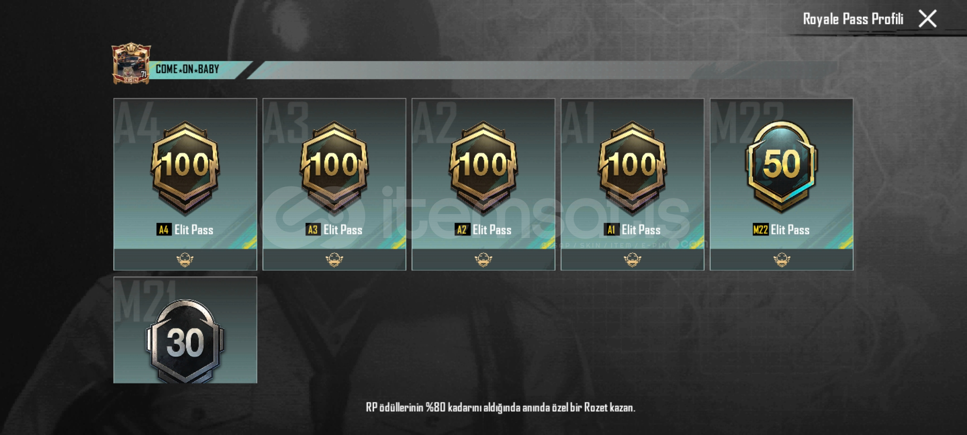The width and height of the screenshot is (967, 435).
Task: Select the A3 Elit Pass label
Action: (x=334, y=230)
